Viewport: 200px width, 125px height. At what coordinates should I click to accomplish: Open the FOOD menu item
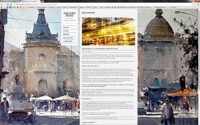(66, 31)
